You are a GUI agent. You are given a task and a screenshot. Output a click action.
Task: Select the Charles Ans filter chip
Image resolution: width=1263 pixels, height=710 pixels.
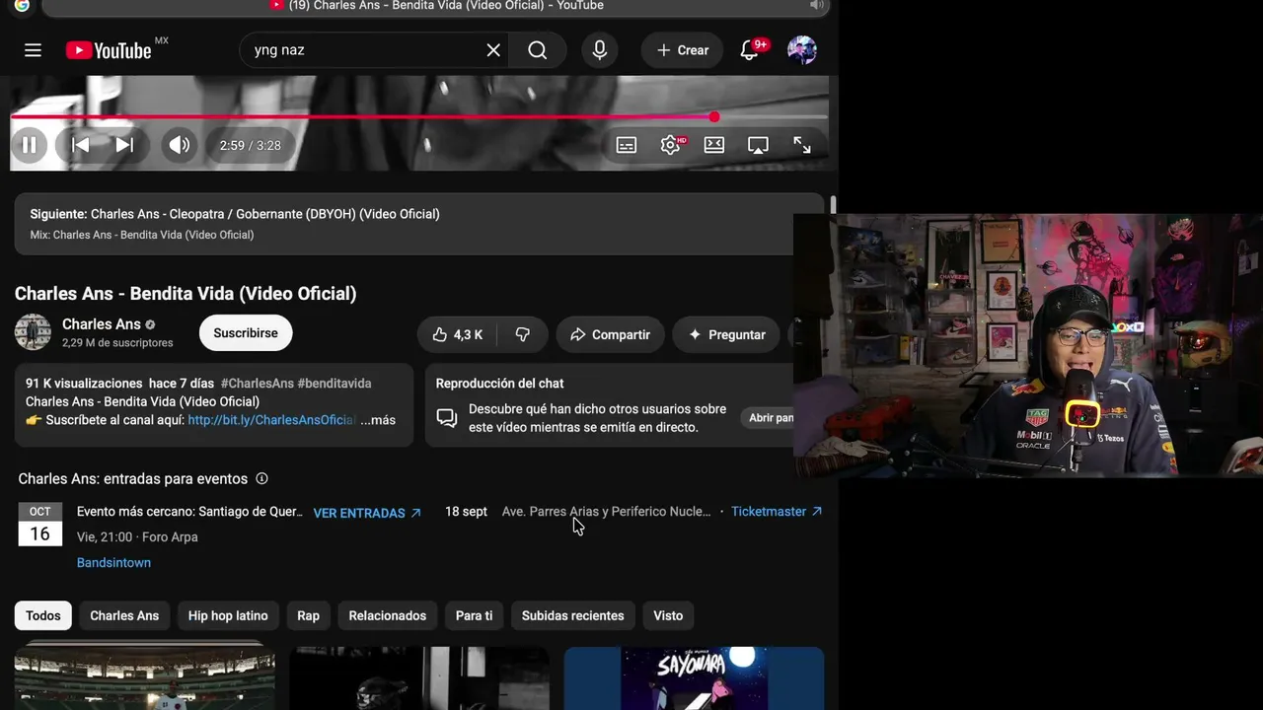click(x=124, y=615)
